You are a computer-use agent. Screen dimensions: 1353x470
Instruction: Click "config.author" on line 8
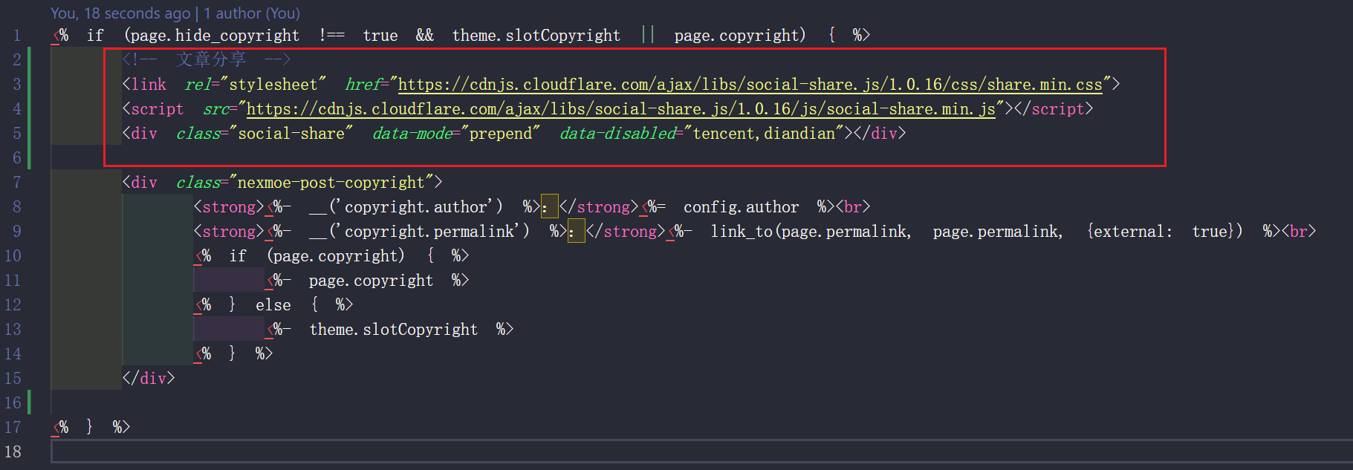pos(741,207)
